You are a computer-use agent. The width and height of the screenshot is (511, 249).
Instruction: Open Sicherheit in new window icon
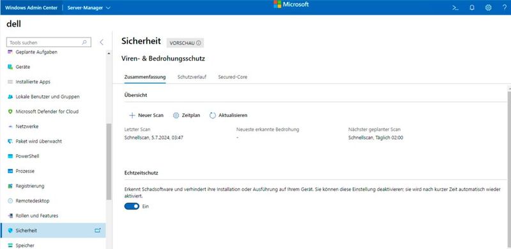[98, 231]
